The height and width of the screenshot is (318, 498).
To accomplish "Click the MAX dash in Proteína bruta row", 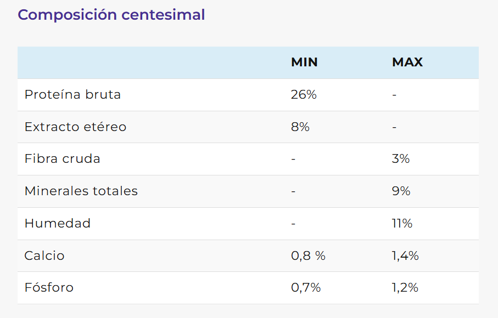I will [x=394, y=95].
